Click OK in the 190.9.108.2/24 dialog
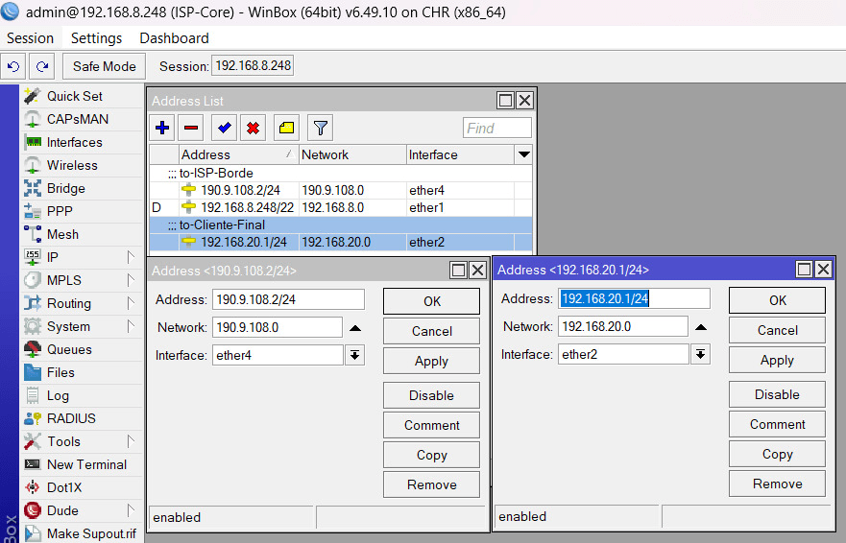The image size is (846, 543). point(431,301)
